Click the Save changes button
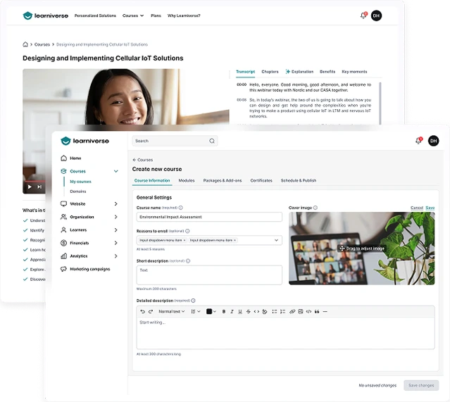The height and width of the screenshot is (402, 450). 421,385
